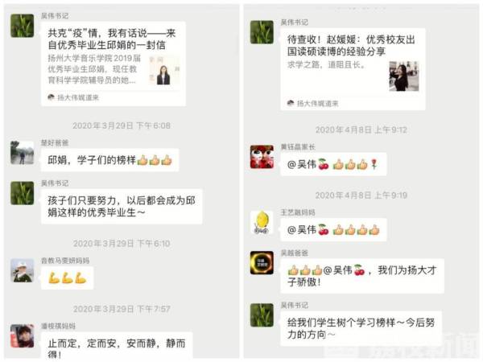Select message 孩子们只要努力，以后都会成为

[x=122, y=206]
